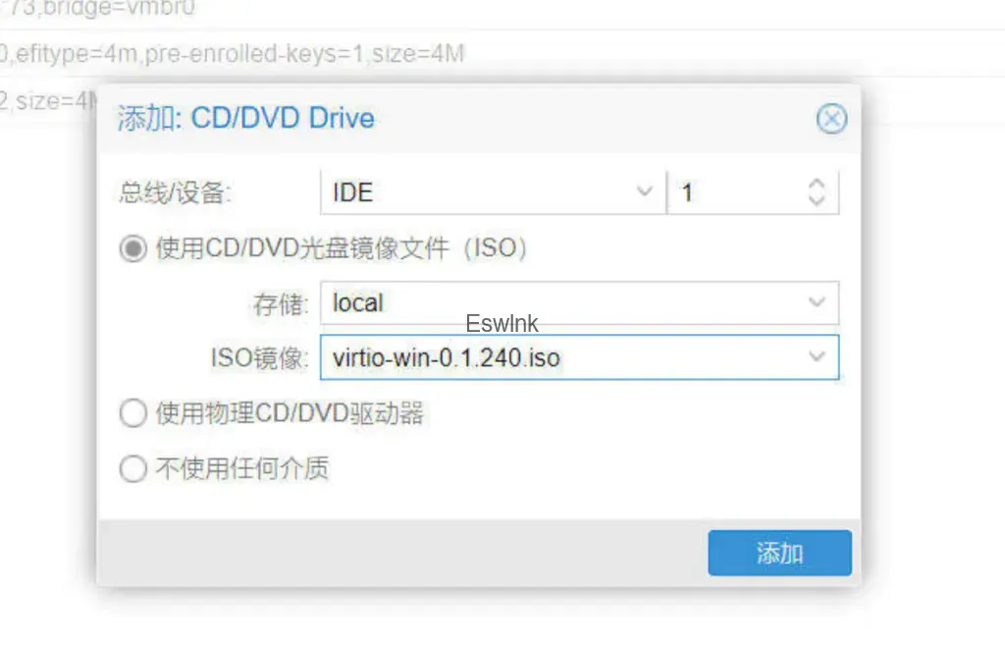Select the 使用物理CD/DVD驱动器 radio button
The image size is (1005, 647).
pyautogui.click(x=133, y=413)
